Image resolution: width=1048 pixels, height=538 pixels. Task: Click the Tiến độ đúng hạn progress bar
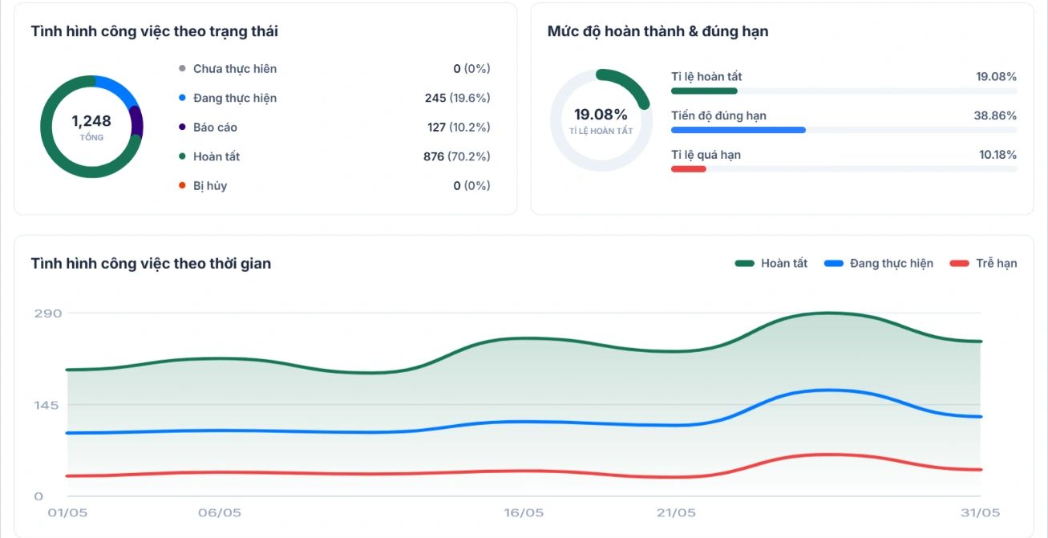(x=844, y=130)
